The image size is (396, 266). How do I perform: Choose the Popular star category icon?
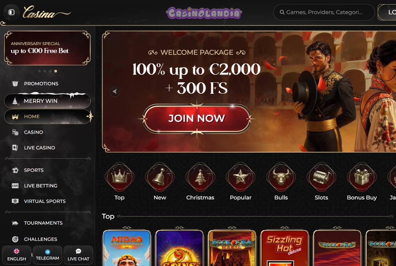[x=241, y=177]
